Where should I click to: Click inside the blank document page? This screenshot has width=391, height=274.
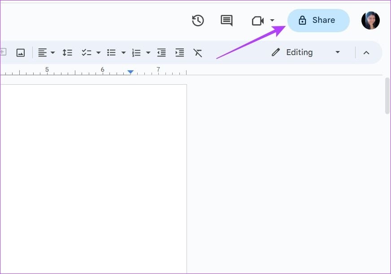click(x=93, y=179)
